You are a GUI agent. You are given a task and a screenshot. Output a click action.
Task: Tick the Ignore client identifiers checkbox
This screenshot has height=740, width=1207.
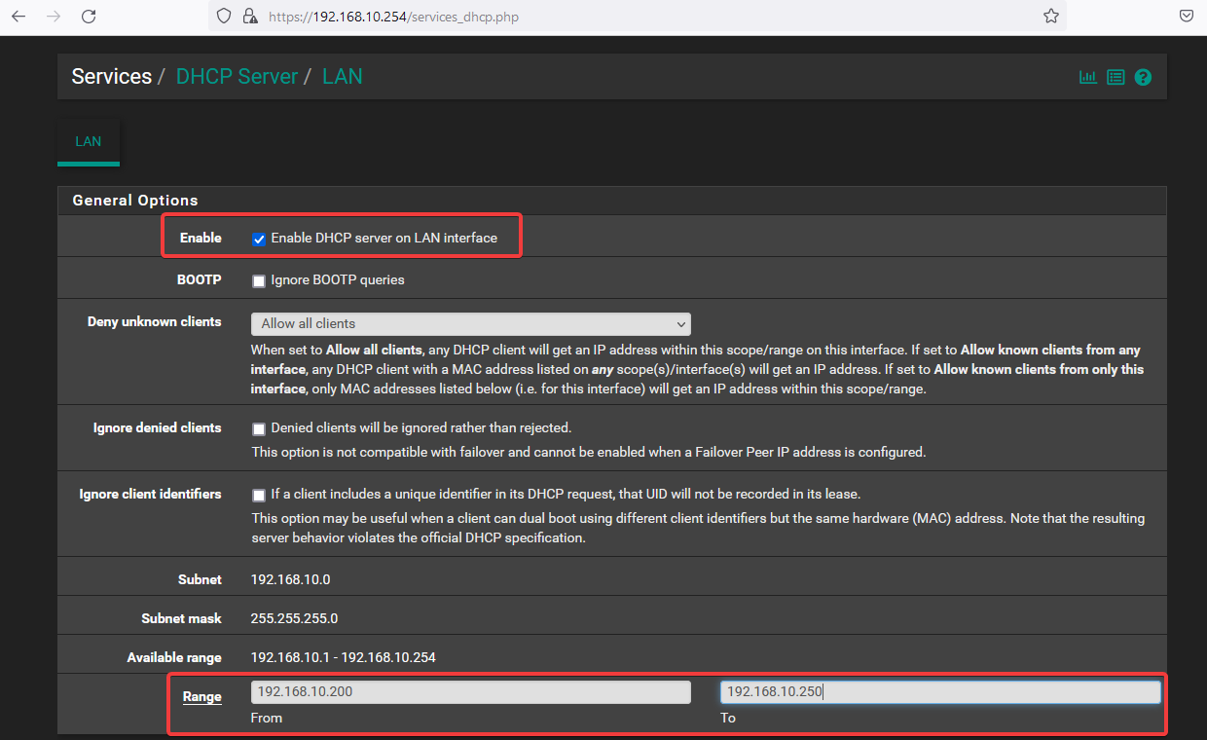259,496
